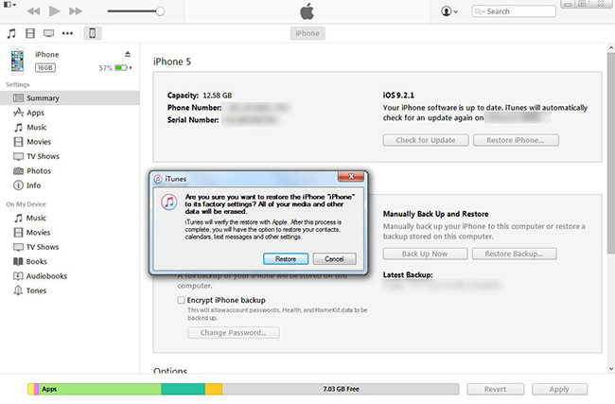
Task: Show more libraries via ellipsis icon
Action: (67, 33)
